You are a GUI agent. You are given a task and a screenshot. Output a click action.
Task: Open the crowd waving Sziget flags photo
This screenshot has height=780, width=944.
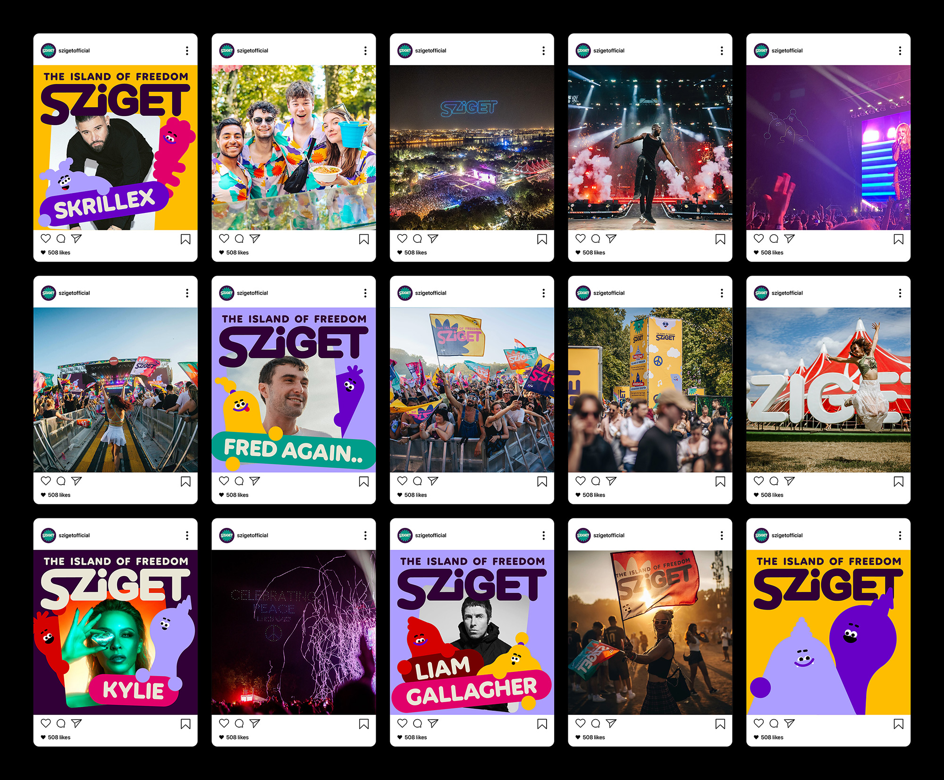(x=472, y=390)
